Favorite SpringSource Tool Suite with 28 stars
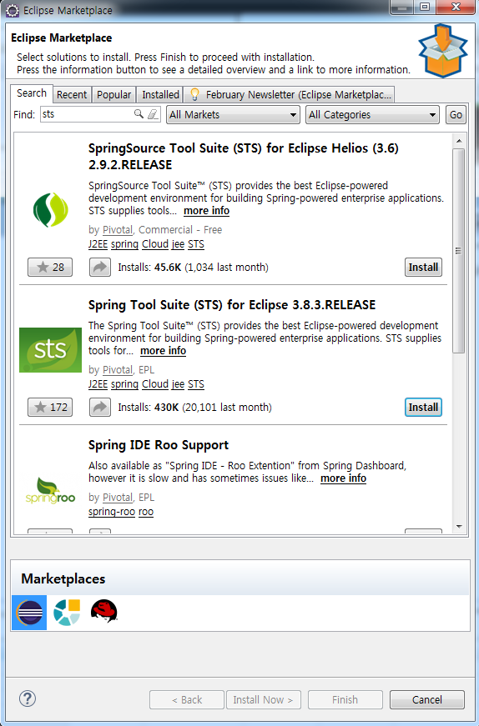This screenshot has width=479, height=726. click(50, 268)
